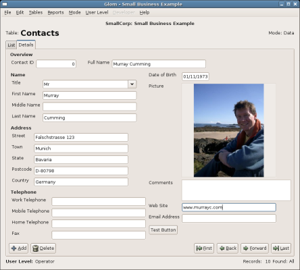Open the Tables menu
Screen dimensions: 300x270
coord(36,13)
